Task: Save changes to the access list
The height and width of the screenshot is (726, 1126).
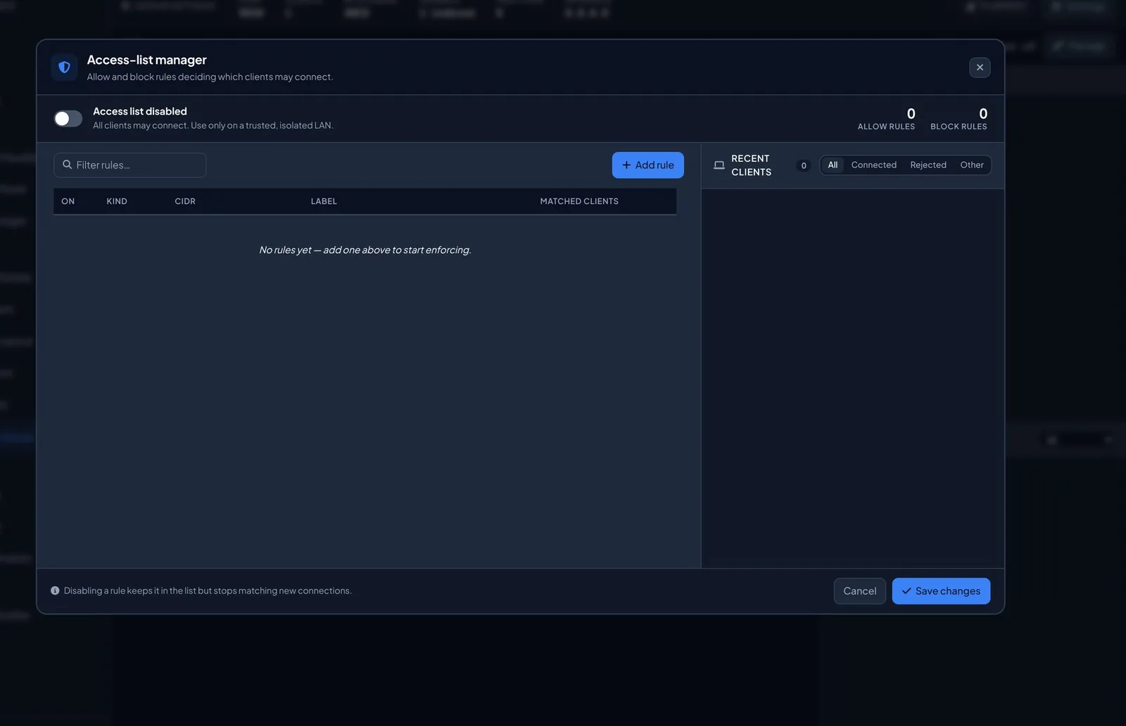Action: [x=941, y=591]
